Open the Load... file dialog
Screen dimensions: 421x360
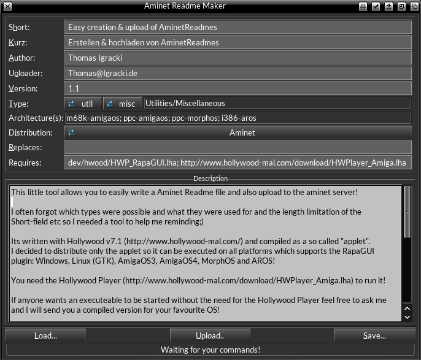click(x=45, y=335)
